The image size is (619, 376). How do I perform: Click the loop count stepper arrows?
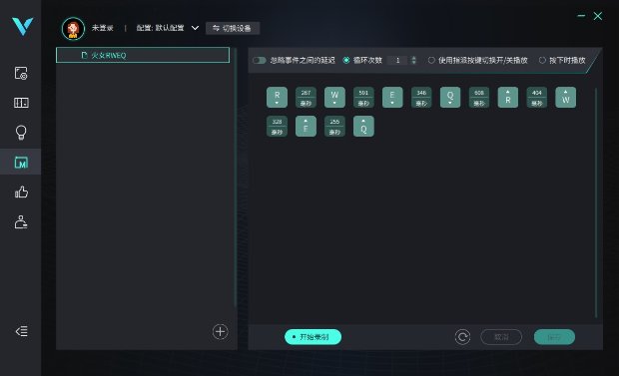413,61
